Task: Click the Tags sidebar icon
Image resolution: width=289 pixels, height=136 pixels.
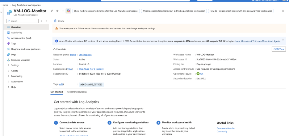Action: (x=8, y=43)
